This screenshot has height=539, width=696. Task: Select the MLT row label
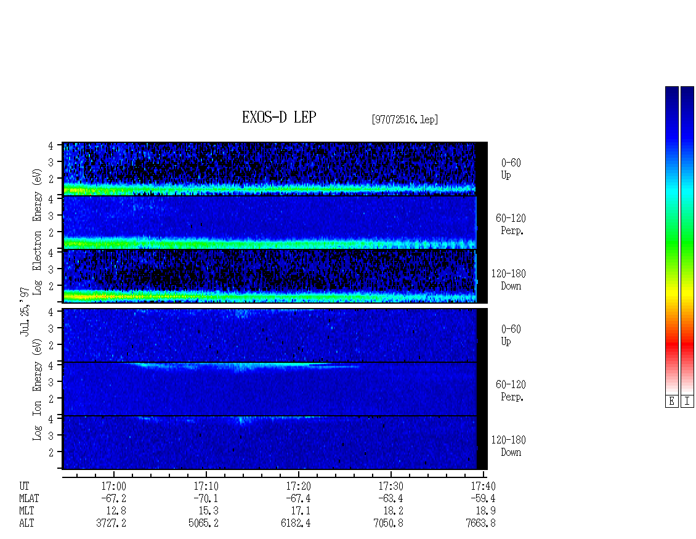26,511
